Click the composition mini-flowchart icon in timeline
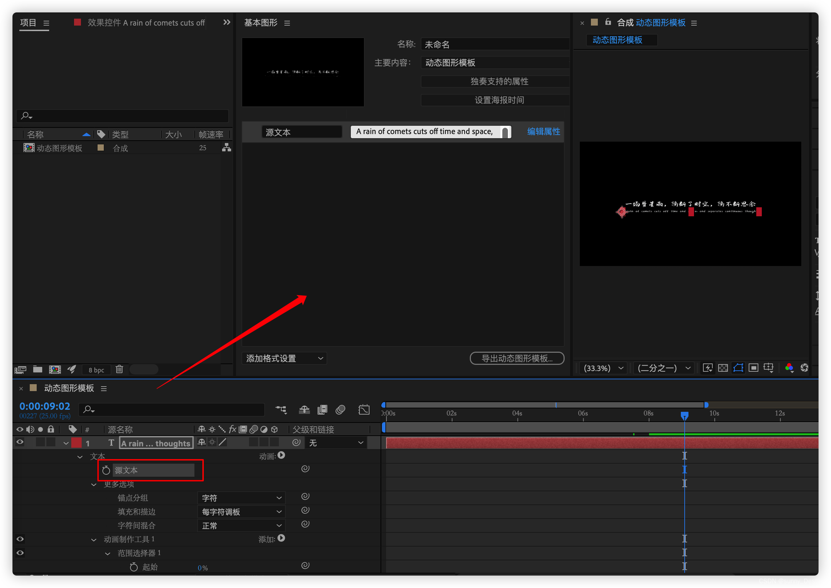This screenshot has height=588, width=831. pos(281,409)
